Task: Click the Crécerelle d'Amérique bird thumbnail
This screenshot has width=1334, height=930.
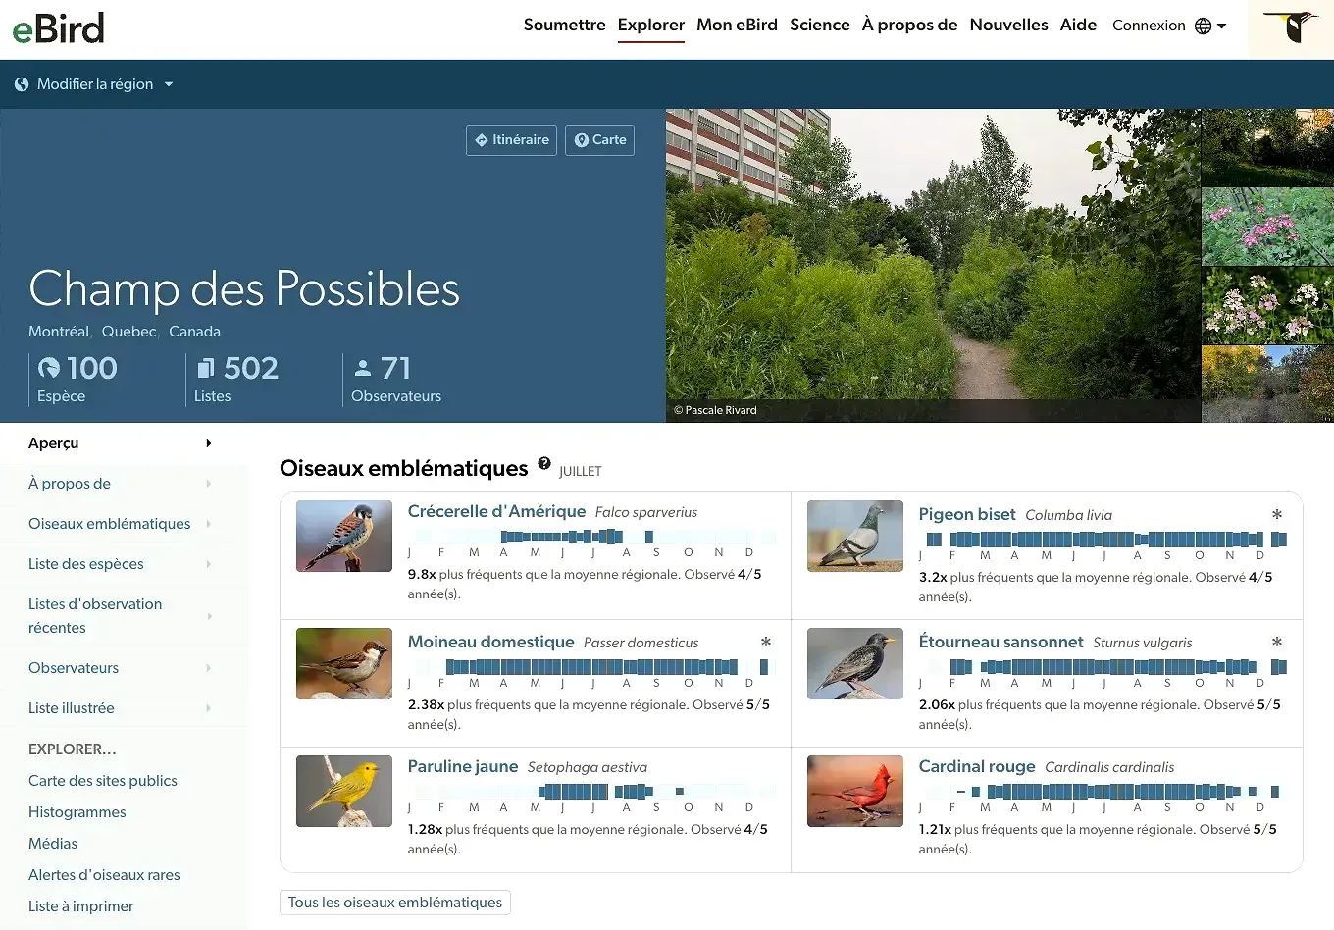Action: click(x=344, y=537)
